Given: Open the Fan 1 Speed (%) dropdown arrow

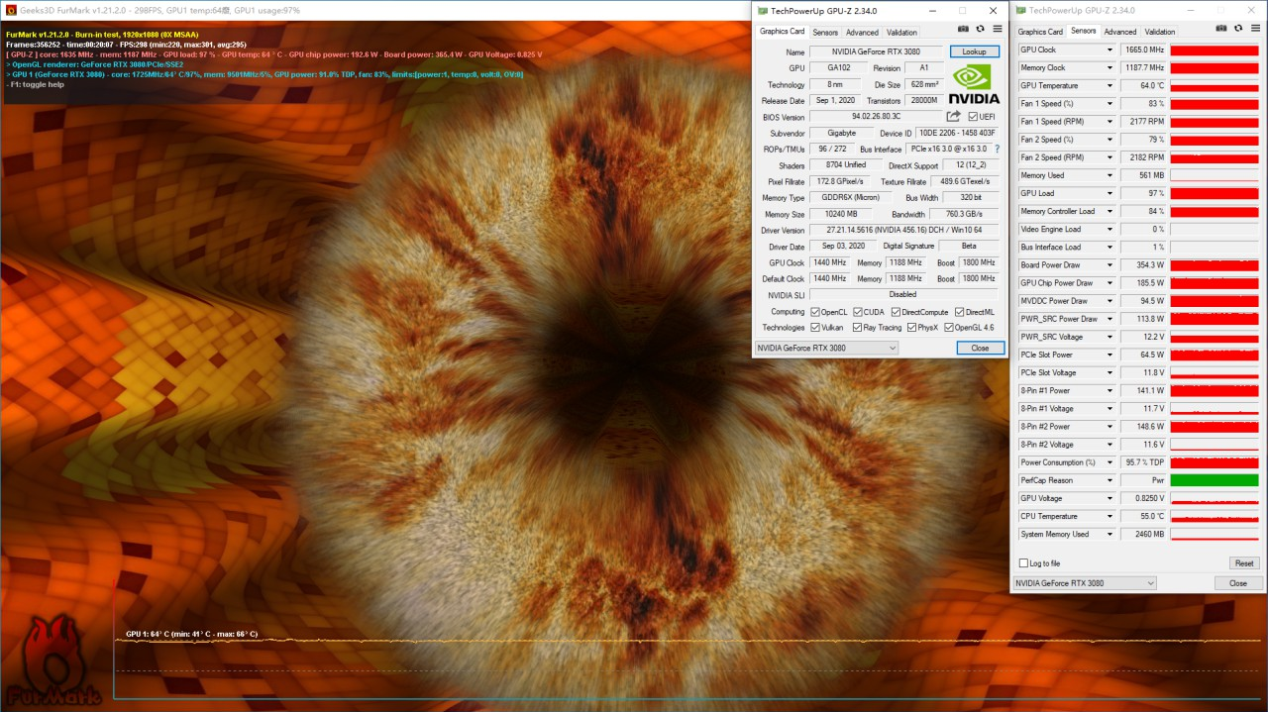Looking at the screenshot, I should point(1109,103).
